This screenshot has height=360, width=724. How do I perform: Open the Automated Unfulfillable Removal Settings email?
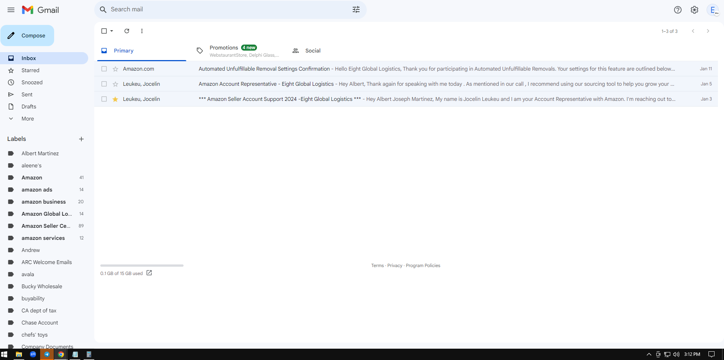tap(406, 69)
